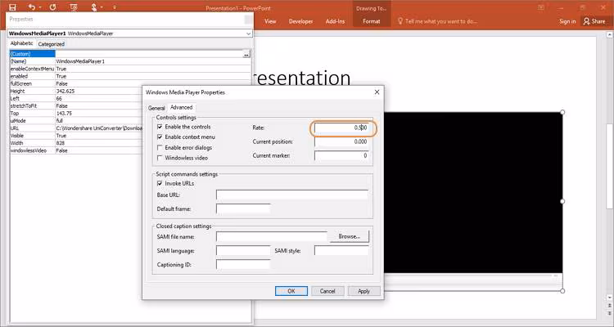Screen dimensions: 614x327
Task: Start slideshow from beginning icon
Action: pyautogui.click(x=73, y=7)
